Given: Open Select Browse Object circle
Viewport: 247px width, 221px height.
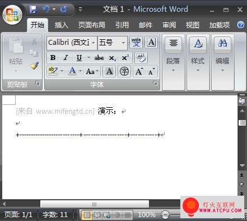Looking at the screenshot, I should pos(241,185).
